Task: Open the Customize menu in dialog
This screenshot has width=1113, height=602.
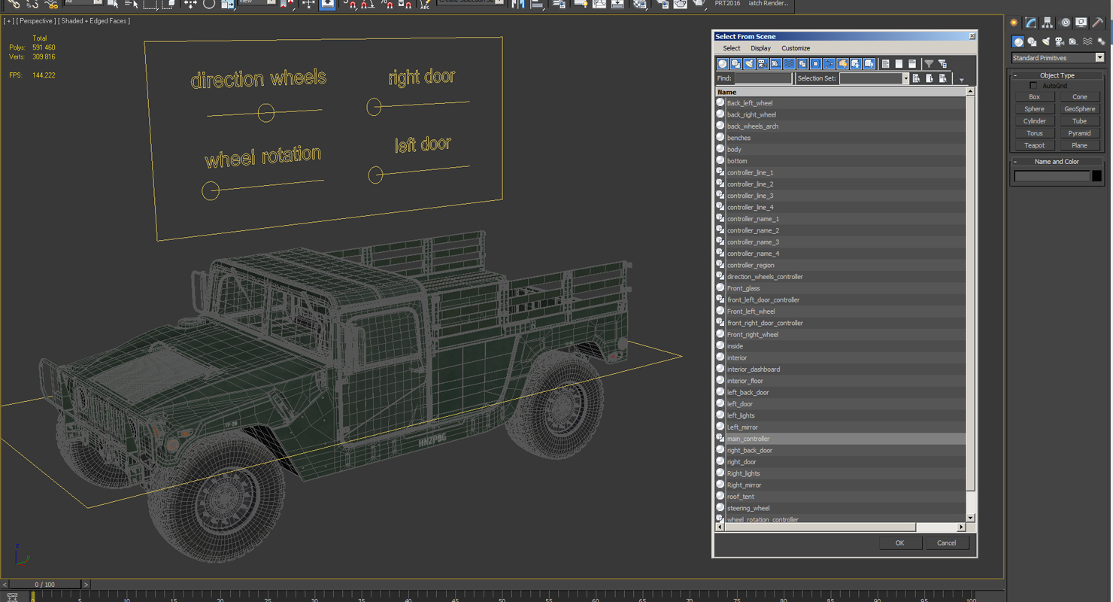Action: [796, 48]
